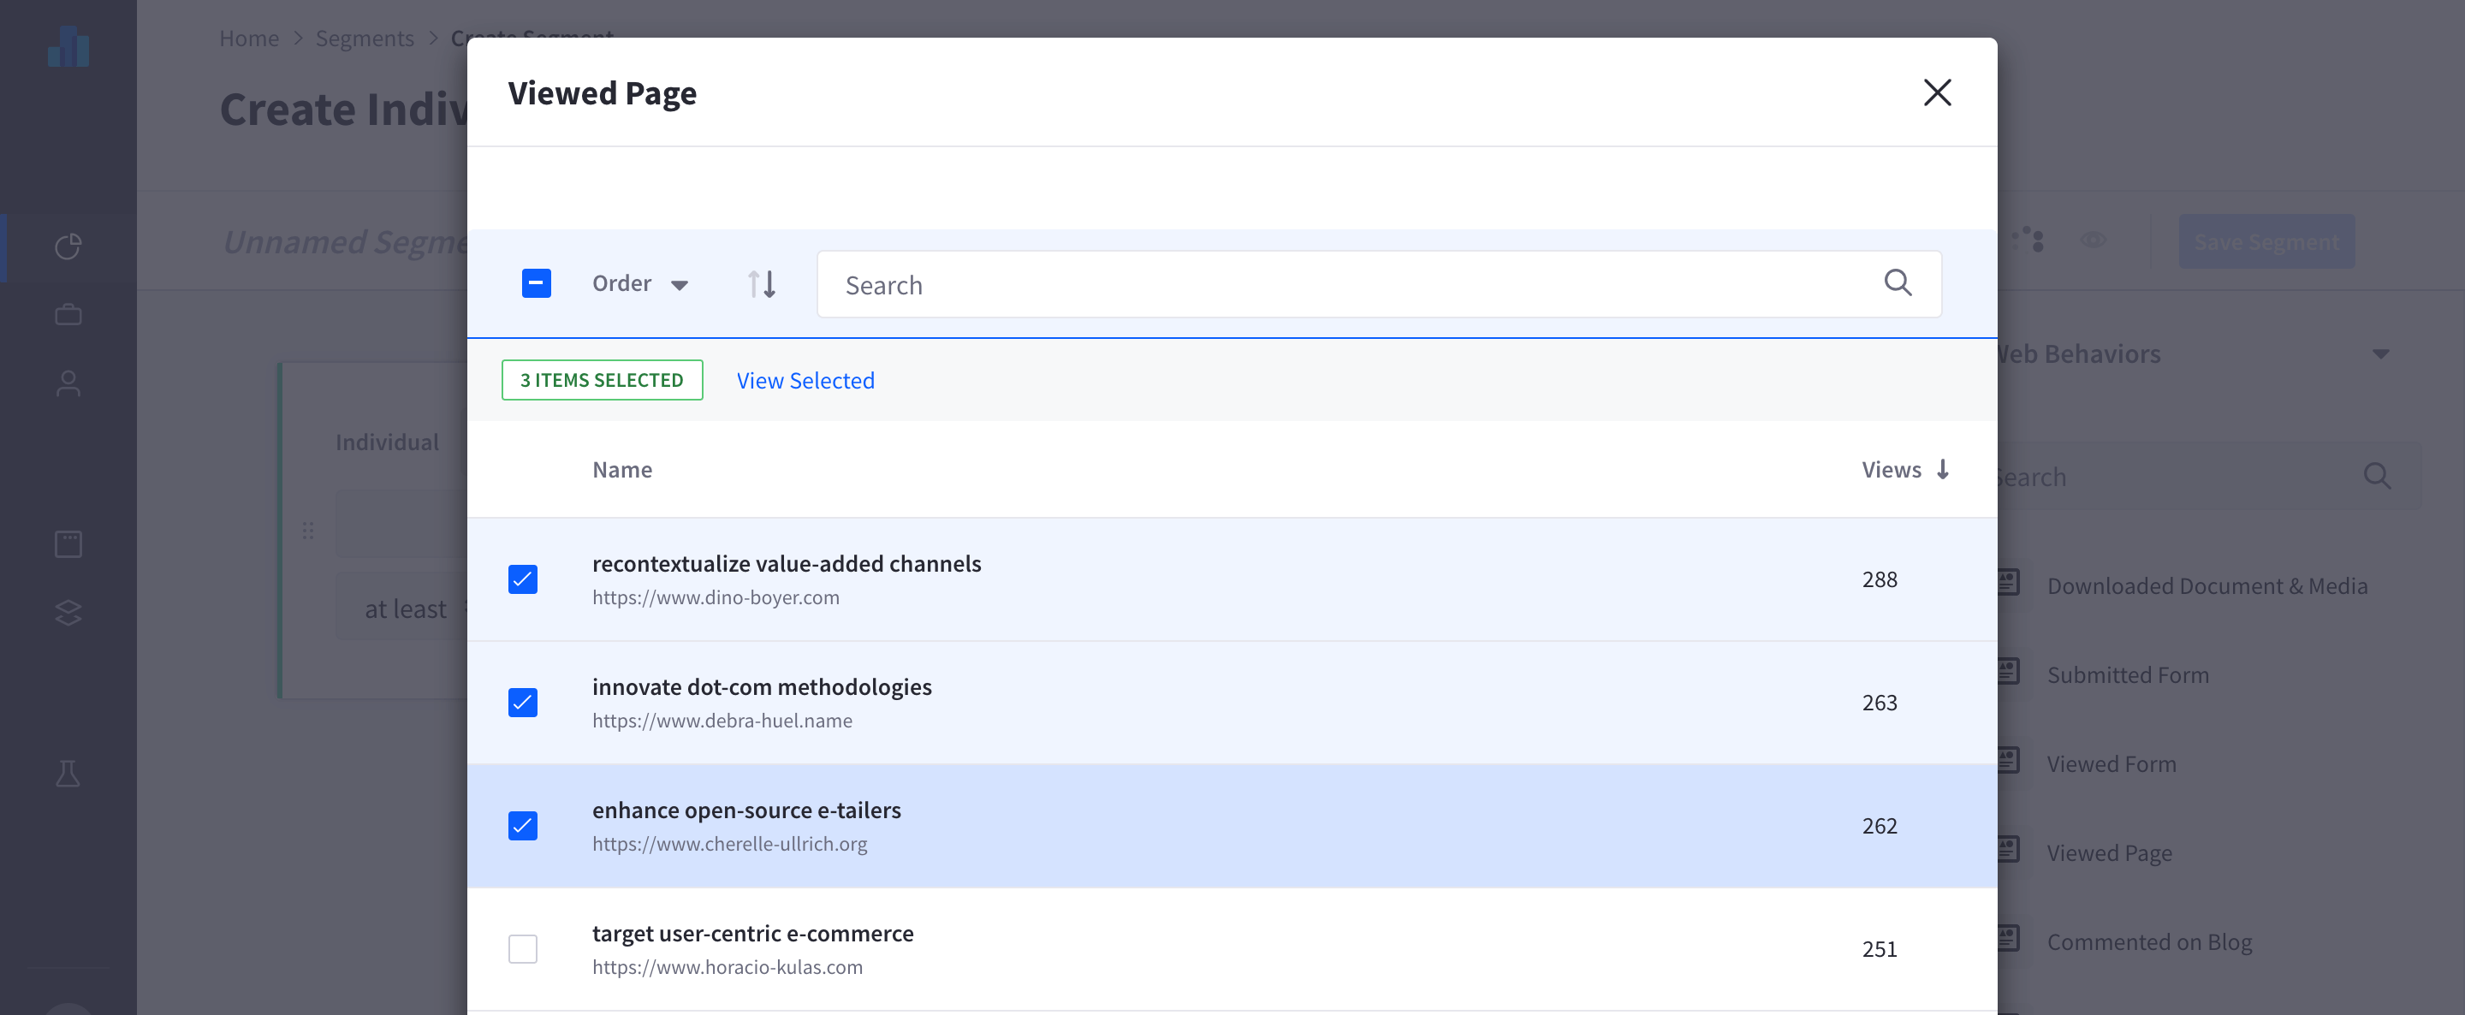Uncheck innovate dot-com methodologies checkbox
2465x1015 pixels.
point(522,702)
